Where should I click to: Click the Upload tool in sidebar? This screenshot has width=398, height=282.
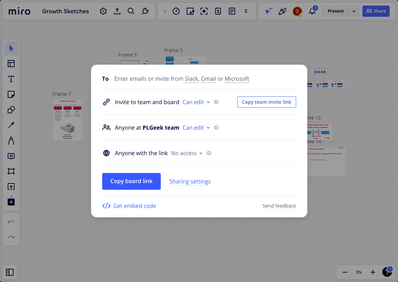click(11, 187)
